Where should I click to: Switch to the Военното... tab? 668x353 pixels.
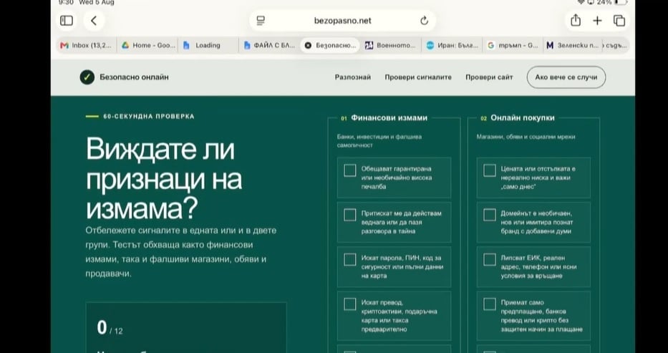390,45
